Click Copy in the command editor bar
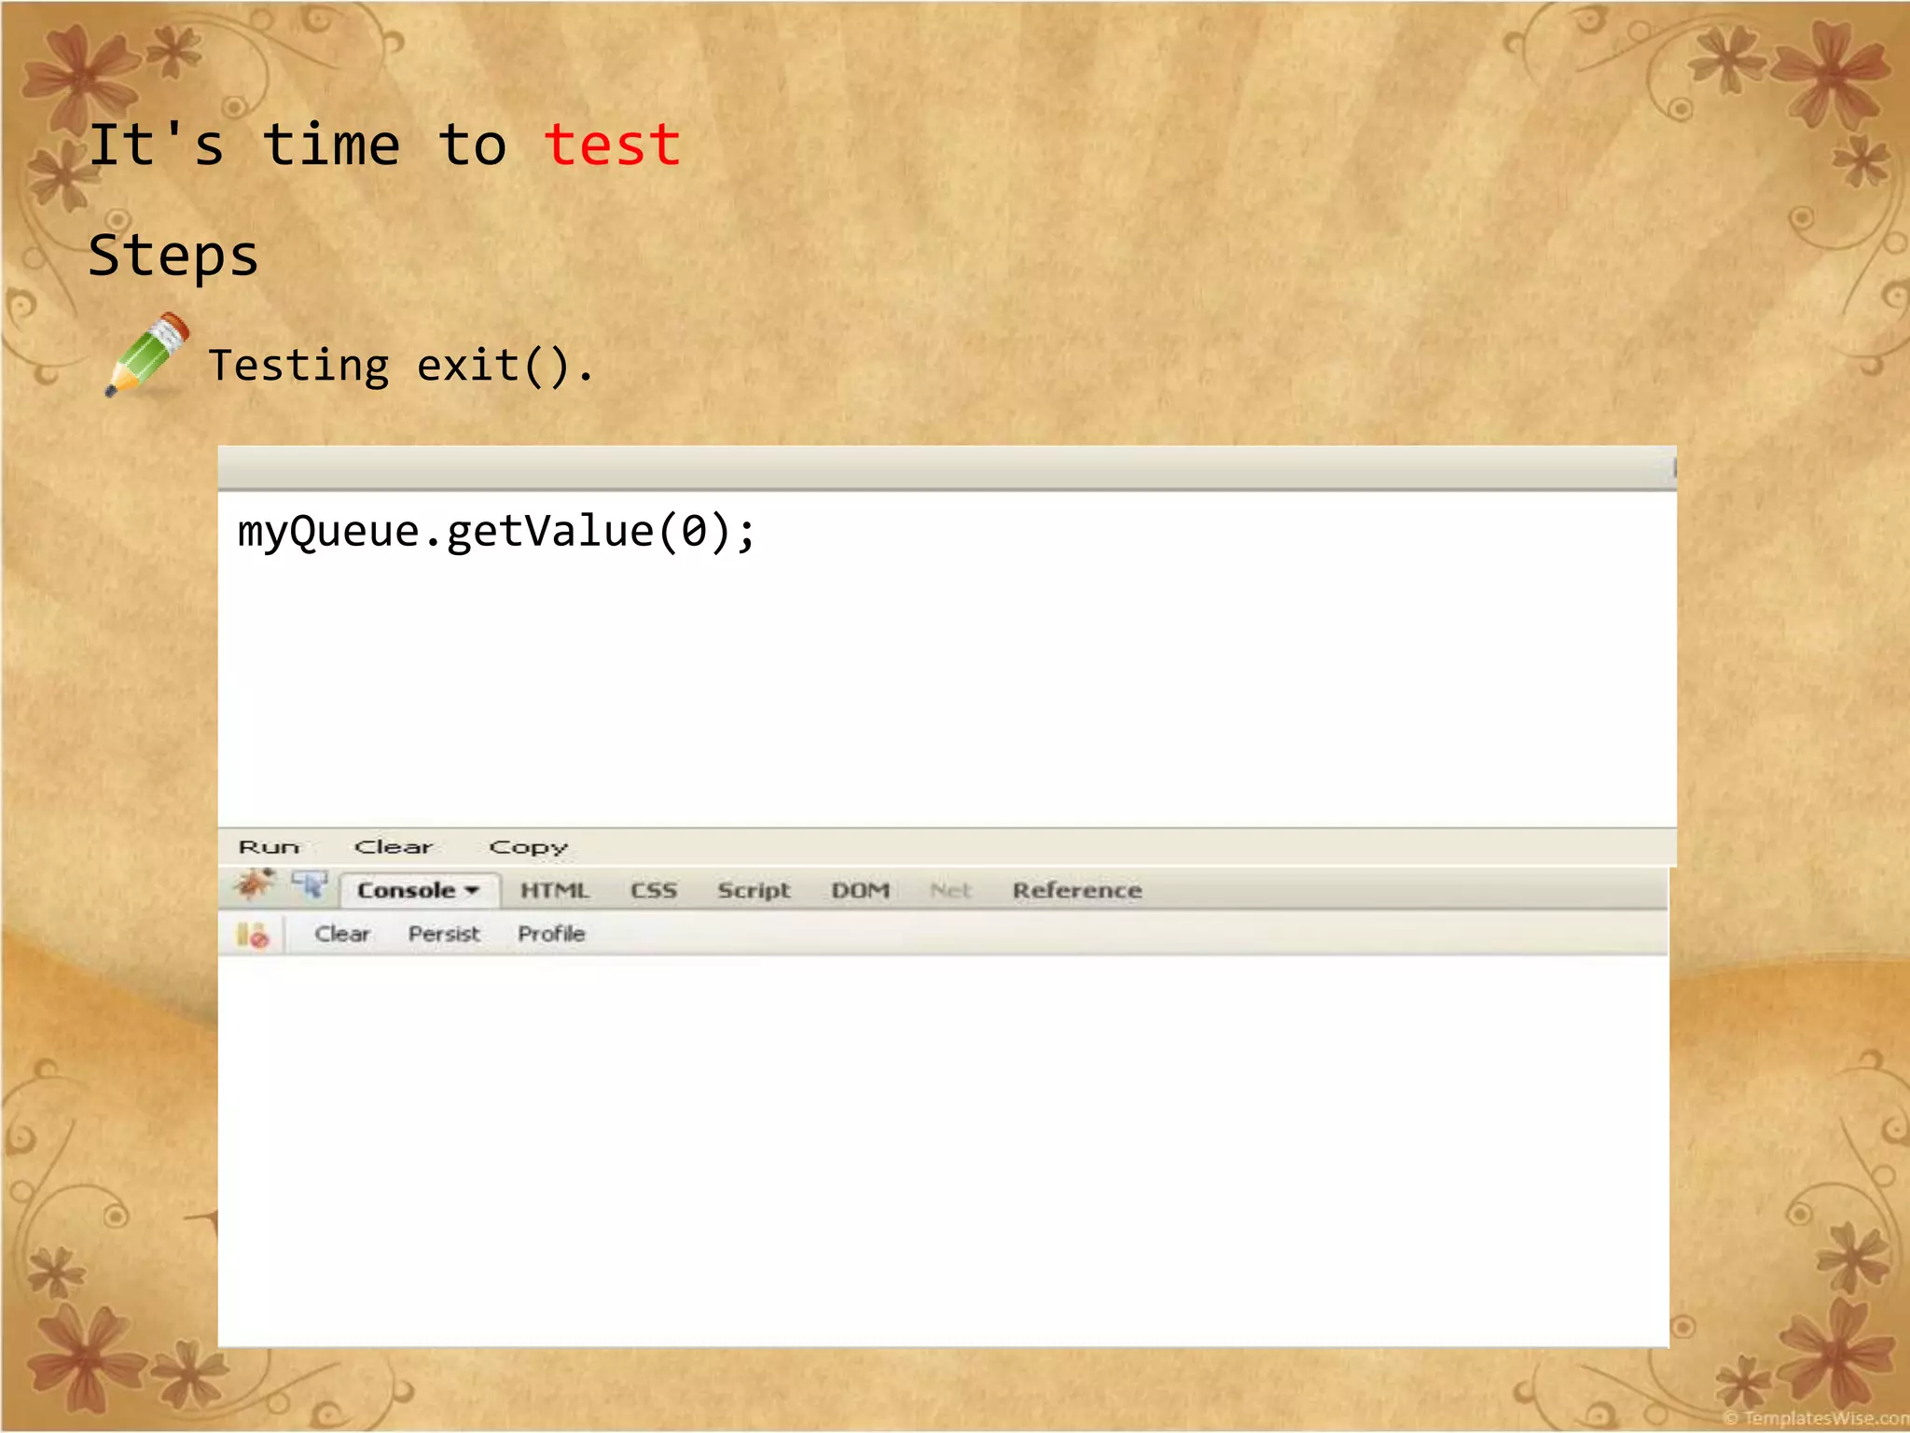 point(529,847)
